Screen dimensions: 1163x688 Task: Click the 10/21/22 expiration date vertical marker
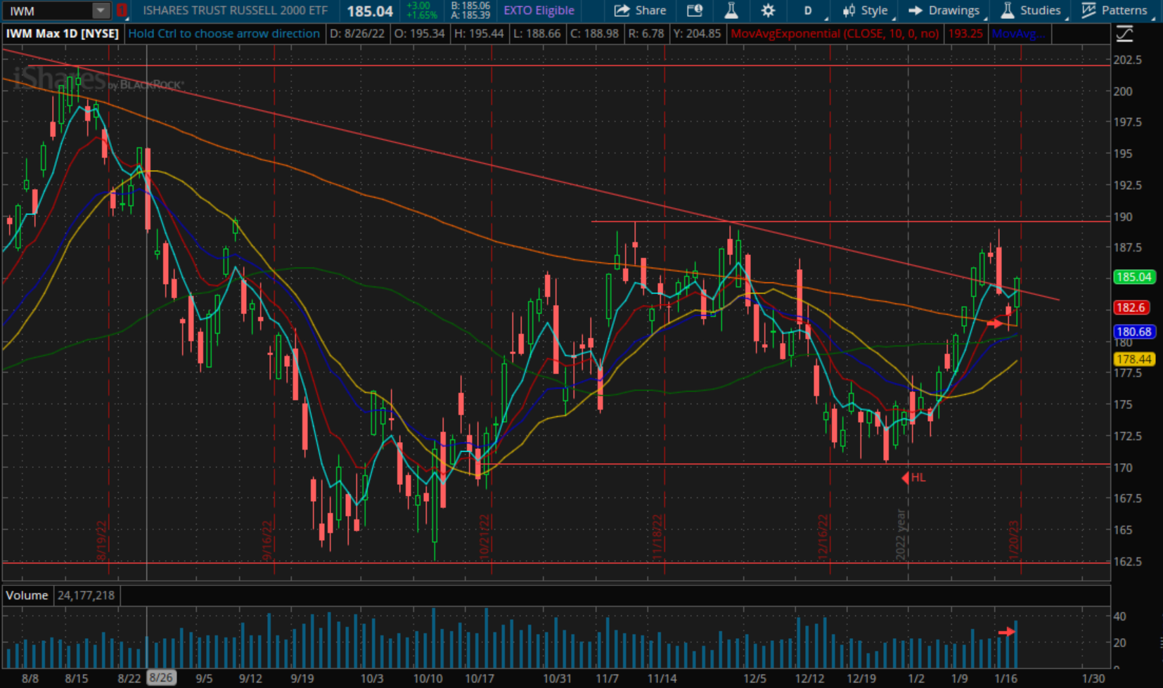(484, 536)
